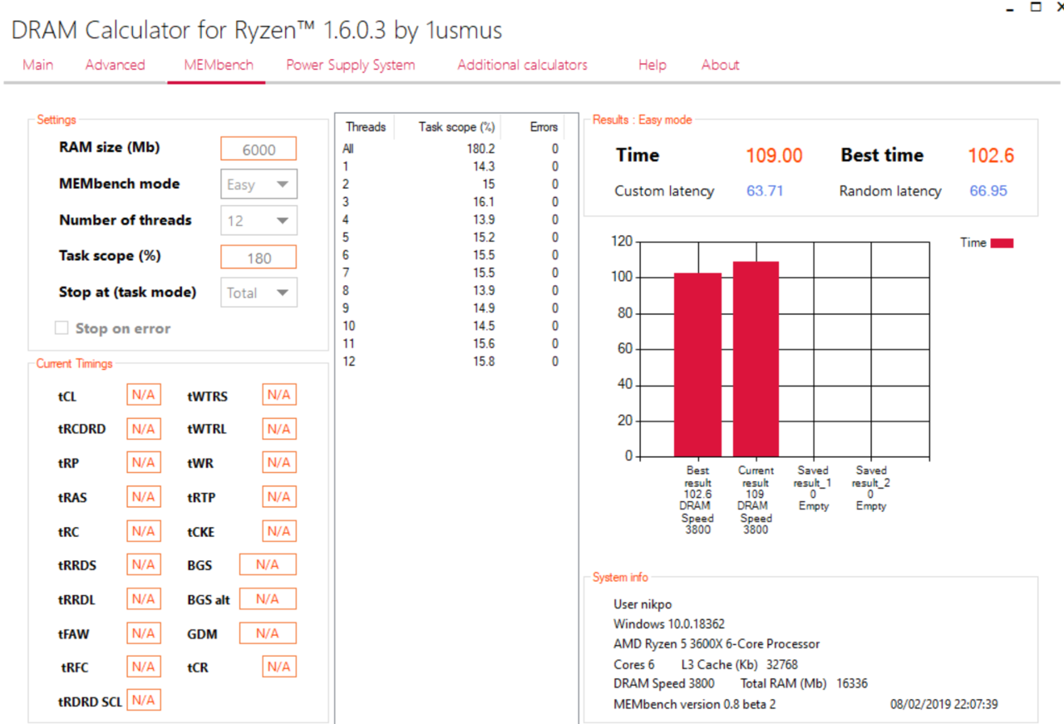Click the AMD Ryzen 5 3600X processor text
Image resolution: width=1064 pixels, height=724 pixels.
(x=717, y=644)
